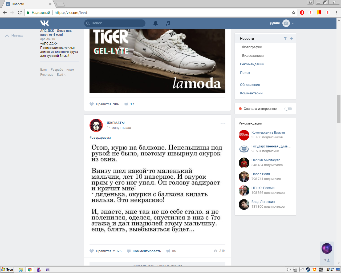Click Комментировать under ЯЖЕМАТЬ! post
341x273 pixels.
[144, 251]
